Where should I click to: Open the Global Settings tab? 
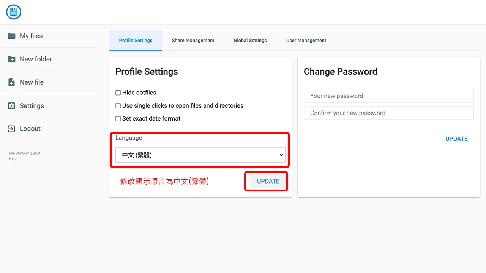pyautogui.click(x=250, y=40)
